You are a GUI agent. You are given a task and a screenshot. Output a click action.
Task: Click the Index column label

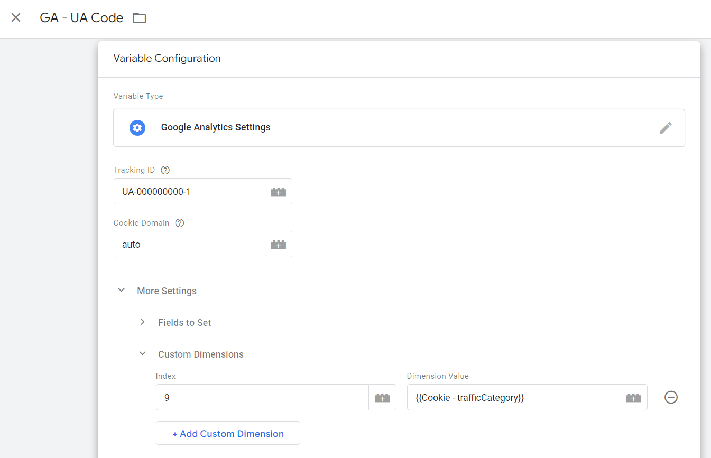[166, 376]
